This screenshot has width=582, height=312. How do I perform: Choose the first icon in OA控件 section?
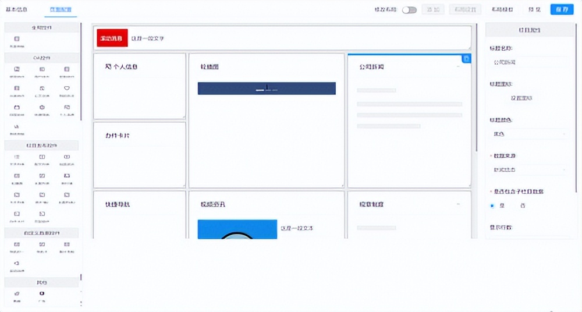17,69
